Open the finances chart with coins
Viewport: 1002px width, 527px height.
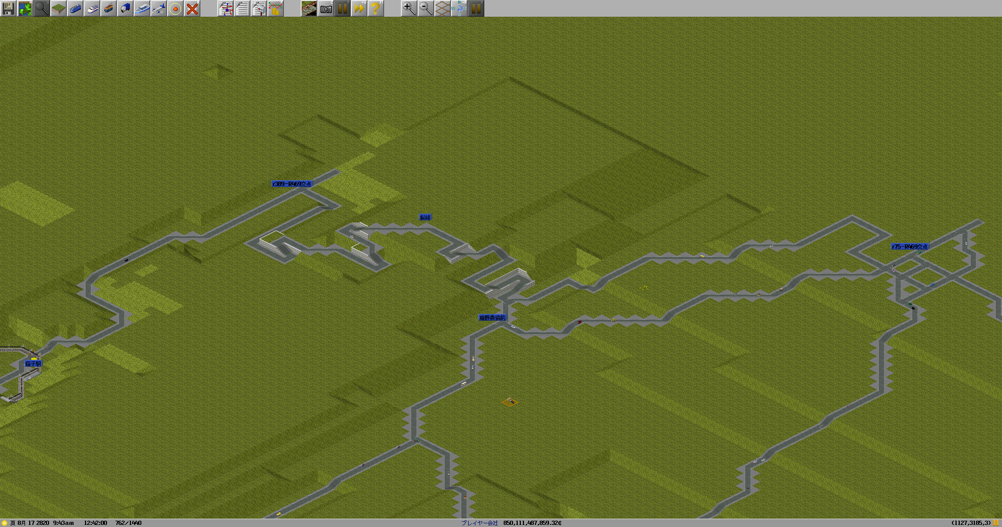pyautogui.click(x=276, y=8)
